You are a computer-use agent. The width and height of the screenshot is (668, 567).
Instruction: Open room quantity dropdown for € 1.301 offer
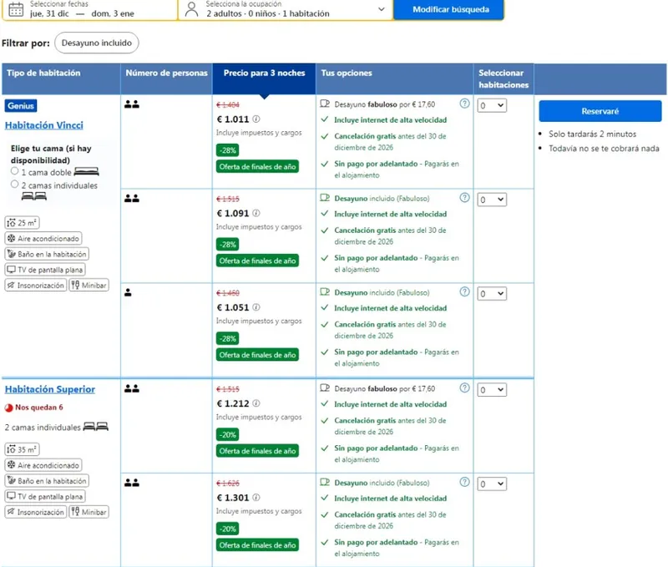point(492,484)
